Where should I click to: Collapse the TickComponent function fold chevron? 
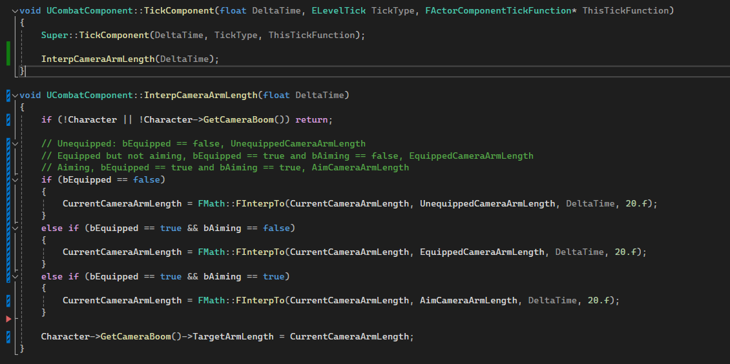tap(16, 11)
